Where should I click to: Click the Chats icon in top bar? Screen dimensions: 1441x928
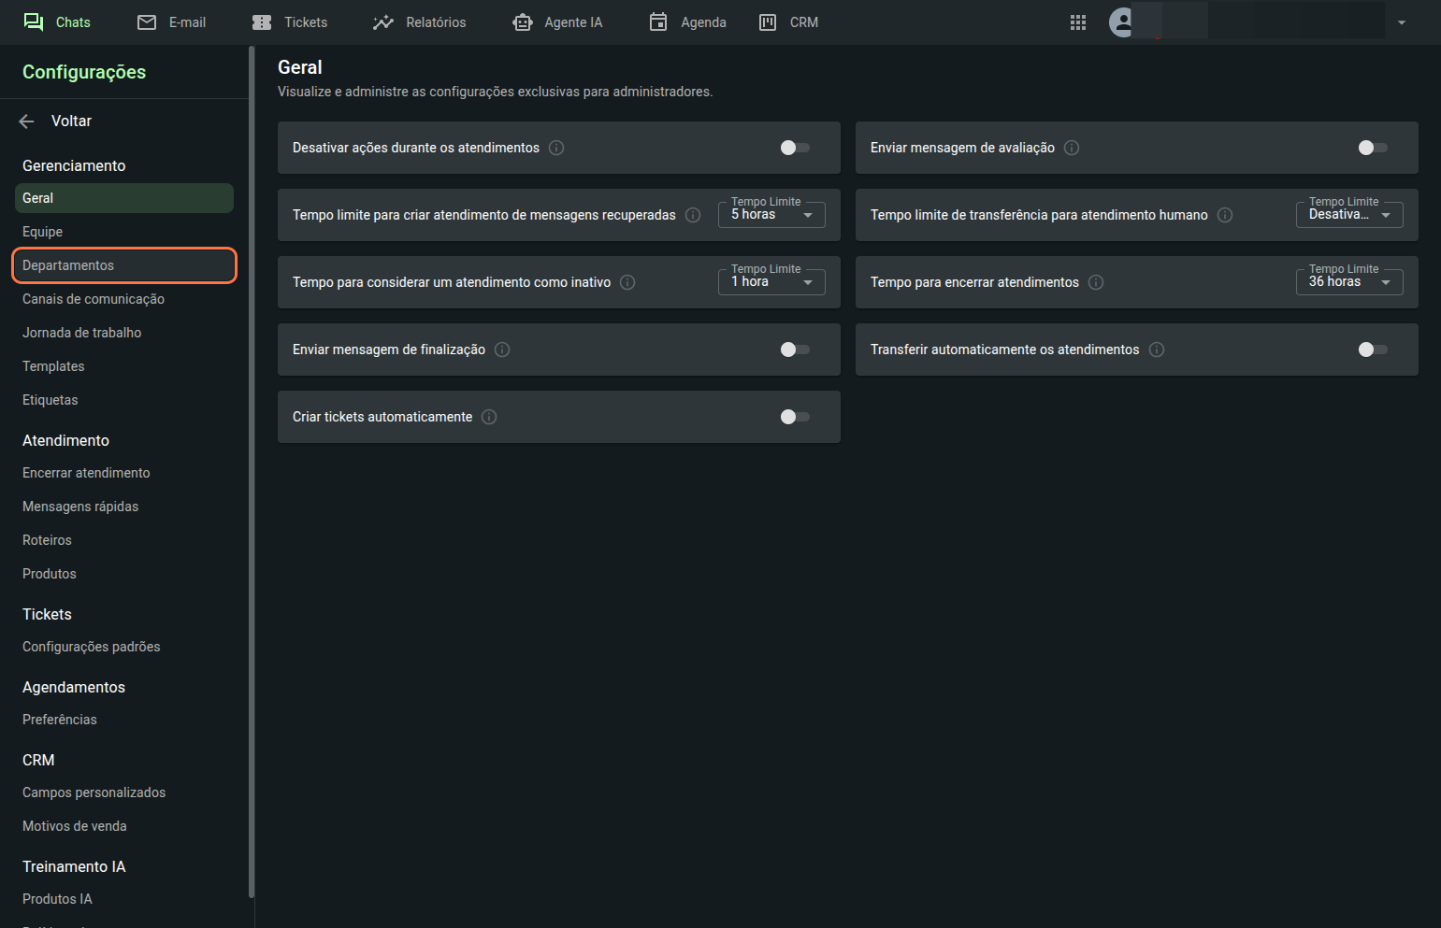[34, 22]
